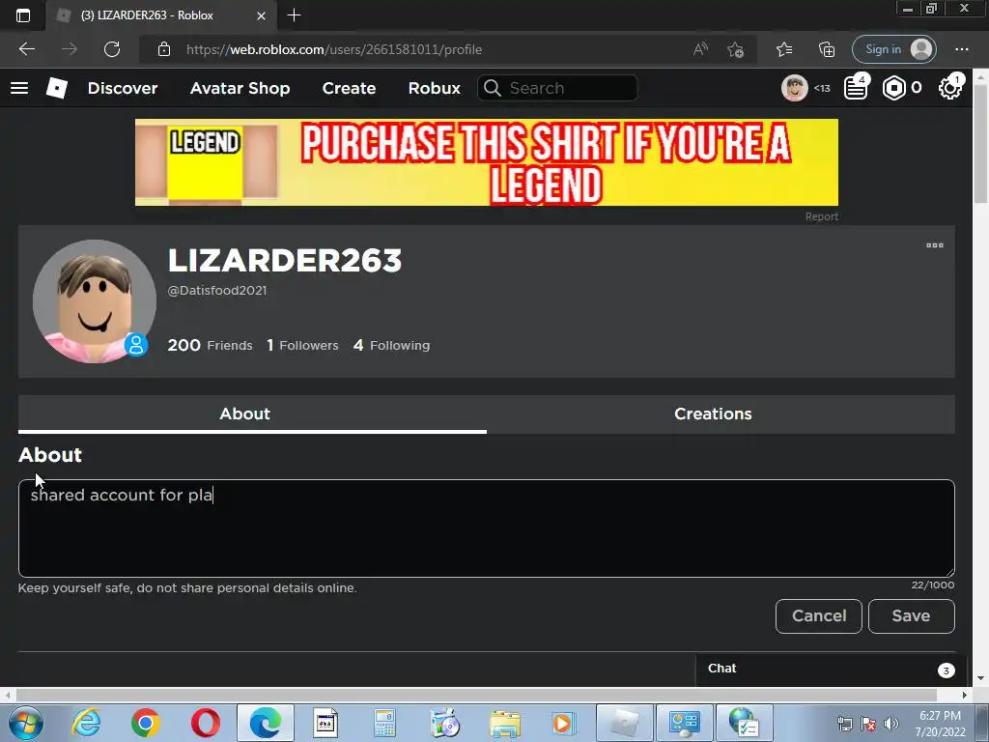Launch Google Chrome from taskbar

pos(145,723)
